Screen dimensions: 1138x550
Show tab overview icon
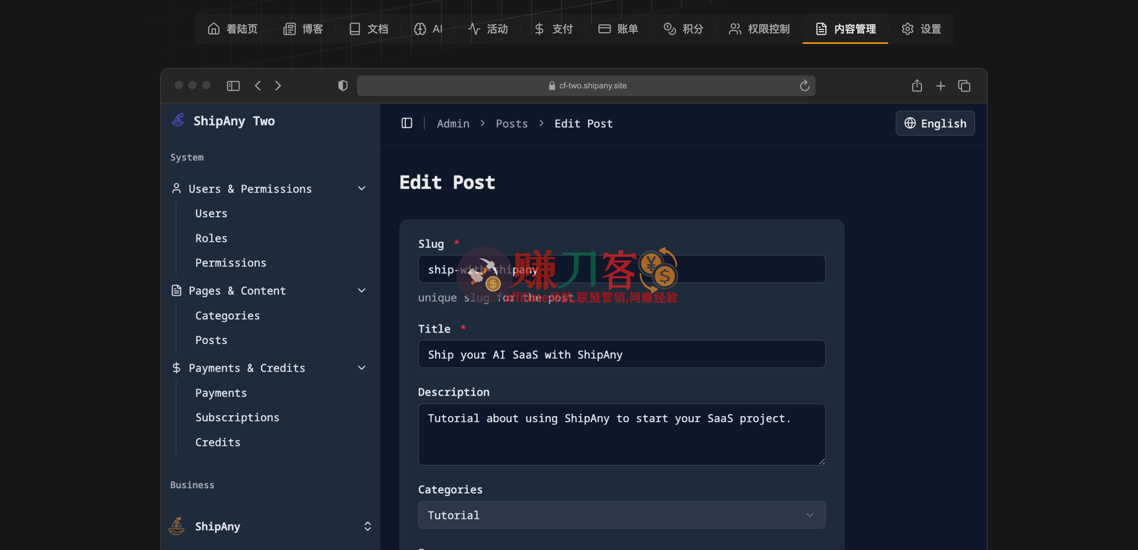coord(964,86)
